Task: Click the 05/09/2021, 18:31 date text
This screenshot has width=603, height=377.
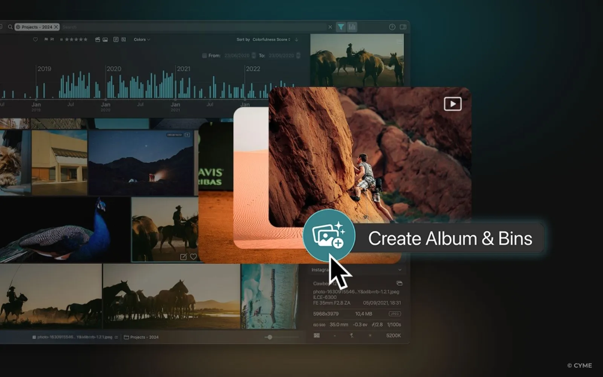Action: click(382, 303)
